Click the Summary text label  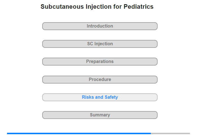click(x=100, y=115)
